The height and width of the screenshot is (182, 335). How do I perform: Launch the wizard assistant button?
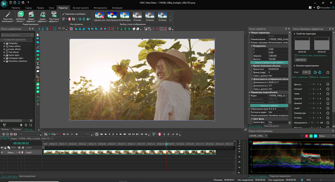click(8, 17)
